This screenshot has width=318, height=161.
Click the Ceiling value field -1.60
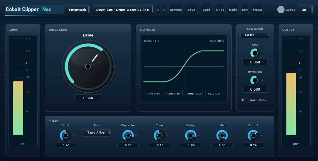pos(191,145)
